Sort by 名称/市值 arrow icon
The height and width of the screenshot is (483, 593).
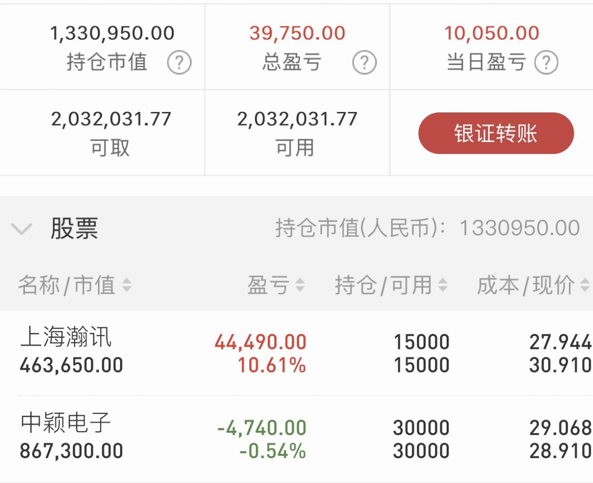(127, 285)
